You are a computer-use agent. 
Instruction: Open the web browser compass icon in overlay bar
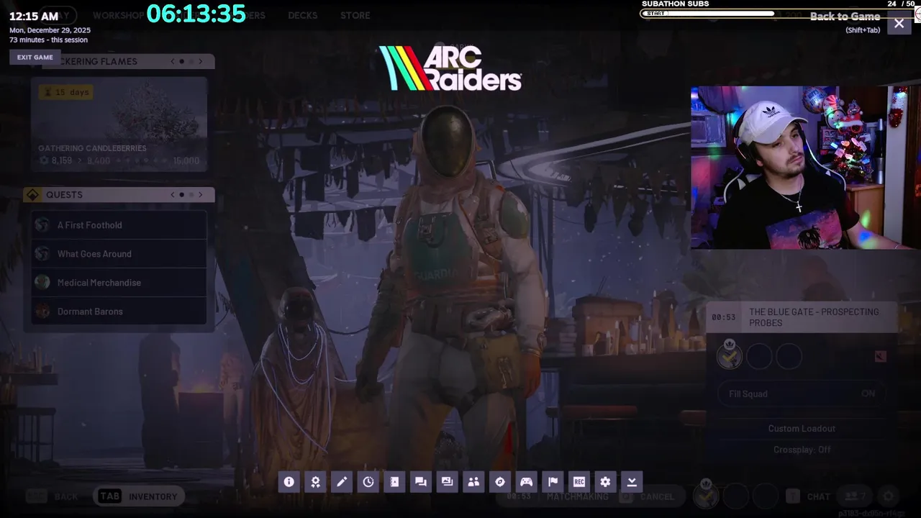tap(500, 482)
